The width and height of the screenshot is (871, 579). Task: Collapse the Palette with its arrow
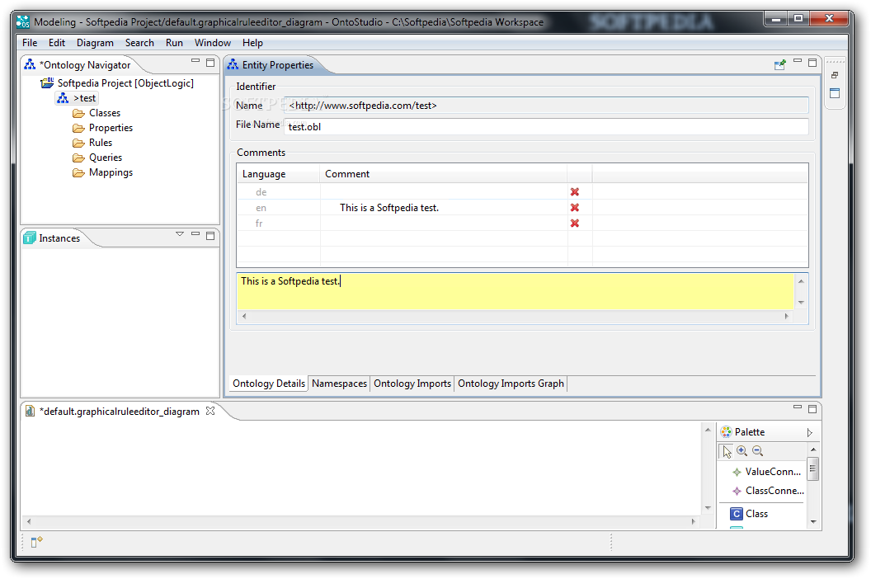point(809,432)
